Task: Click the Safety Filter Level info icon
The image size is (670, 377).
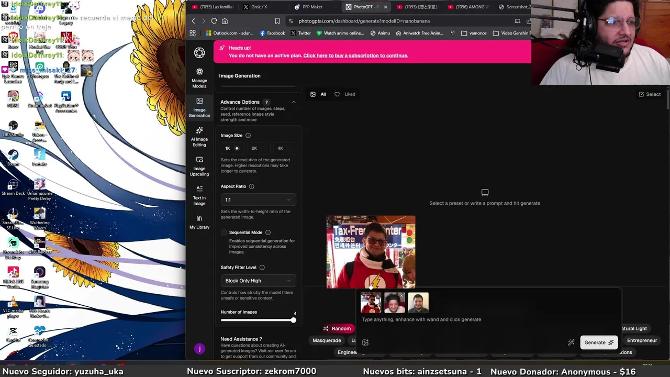Action: click(262, 268)
